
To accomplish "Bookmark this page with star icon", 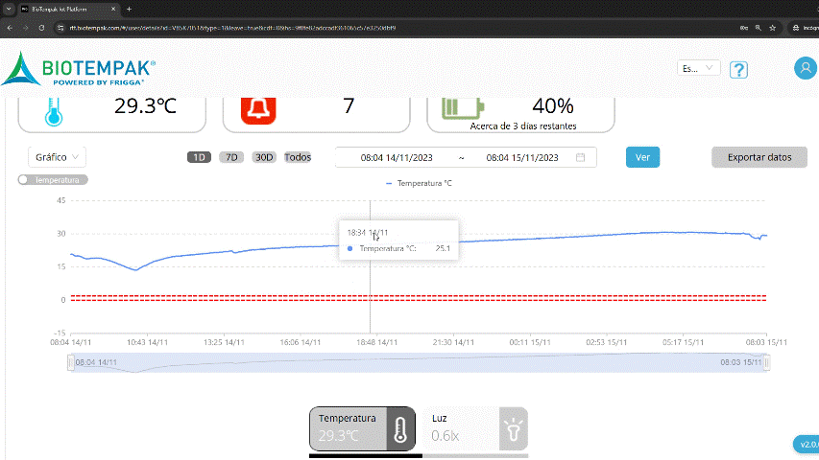I will point(772,28).
